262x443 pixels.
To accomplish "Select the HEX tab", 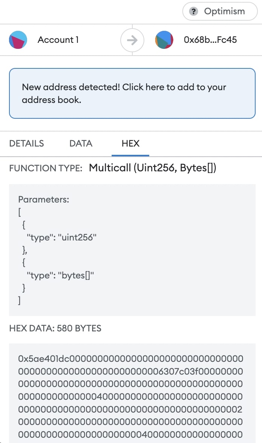I will tap(130, 144).
